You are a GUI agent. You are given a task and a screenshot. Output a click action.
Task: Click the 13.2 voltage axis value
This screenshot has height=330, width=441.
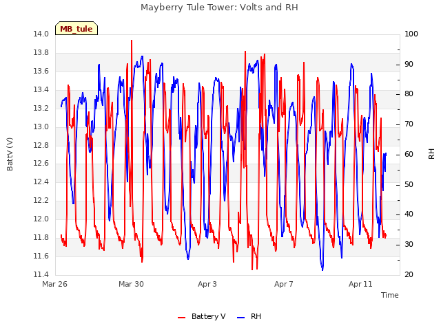tap(41, 108)
